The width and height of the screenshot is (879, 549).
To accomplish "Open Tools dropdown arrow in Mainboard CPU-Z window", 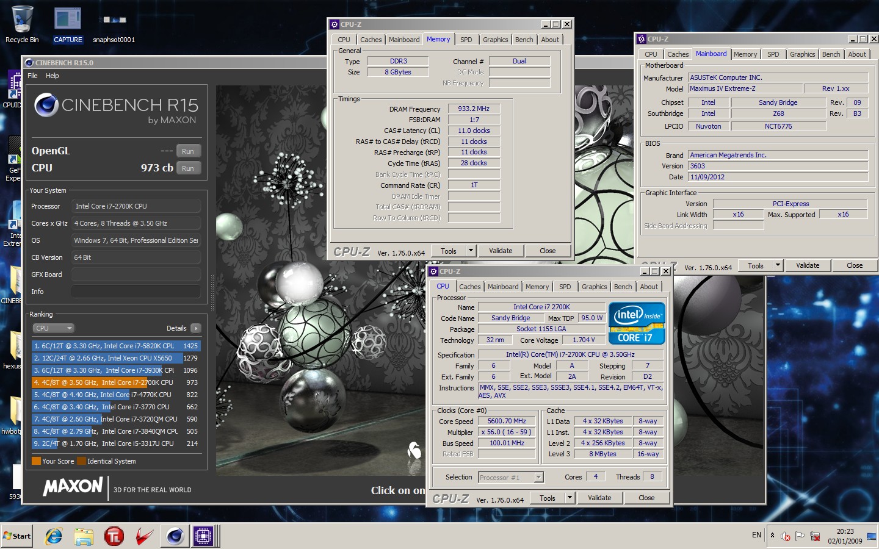I will (778, 265).
